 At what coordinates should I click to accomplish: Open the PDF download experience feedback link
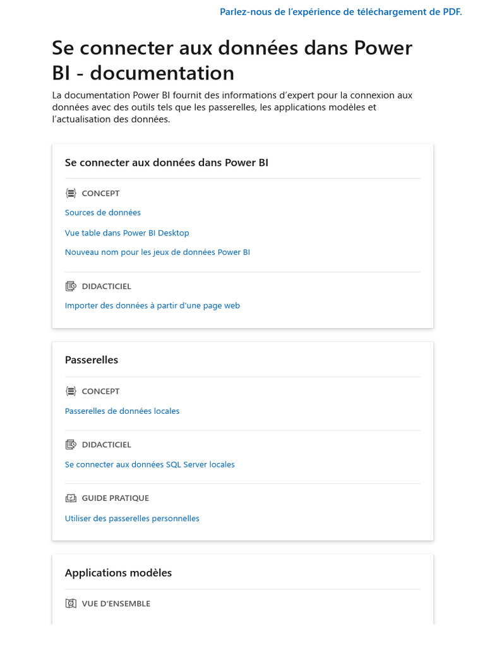[340, 12]
